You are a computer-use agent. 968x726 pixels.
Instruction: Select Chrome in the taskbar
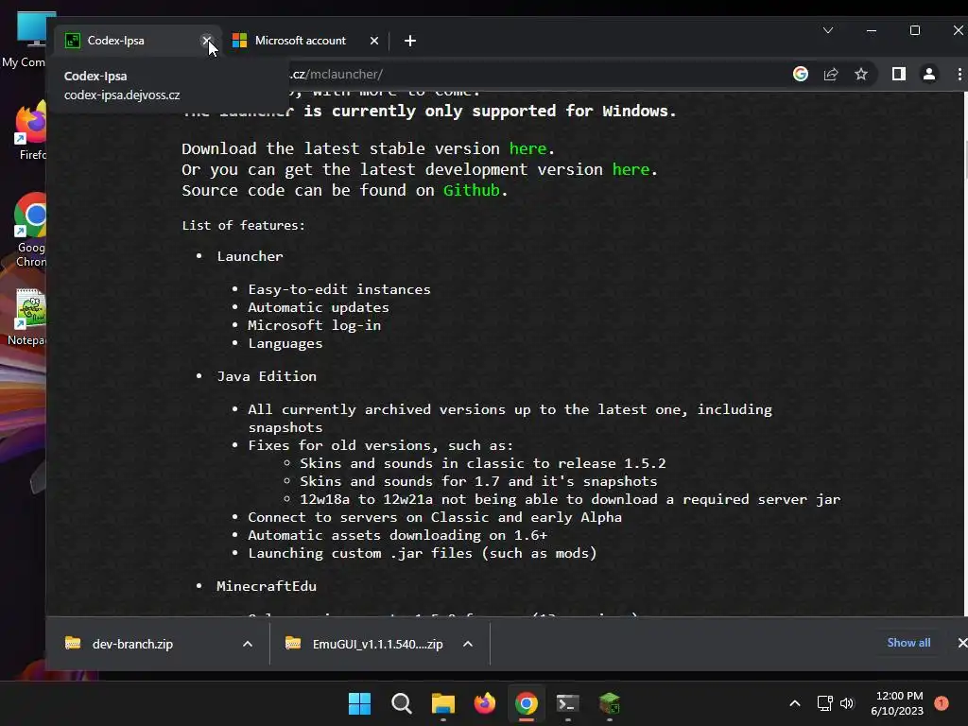click(x=526, y=703)
